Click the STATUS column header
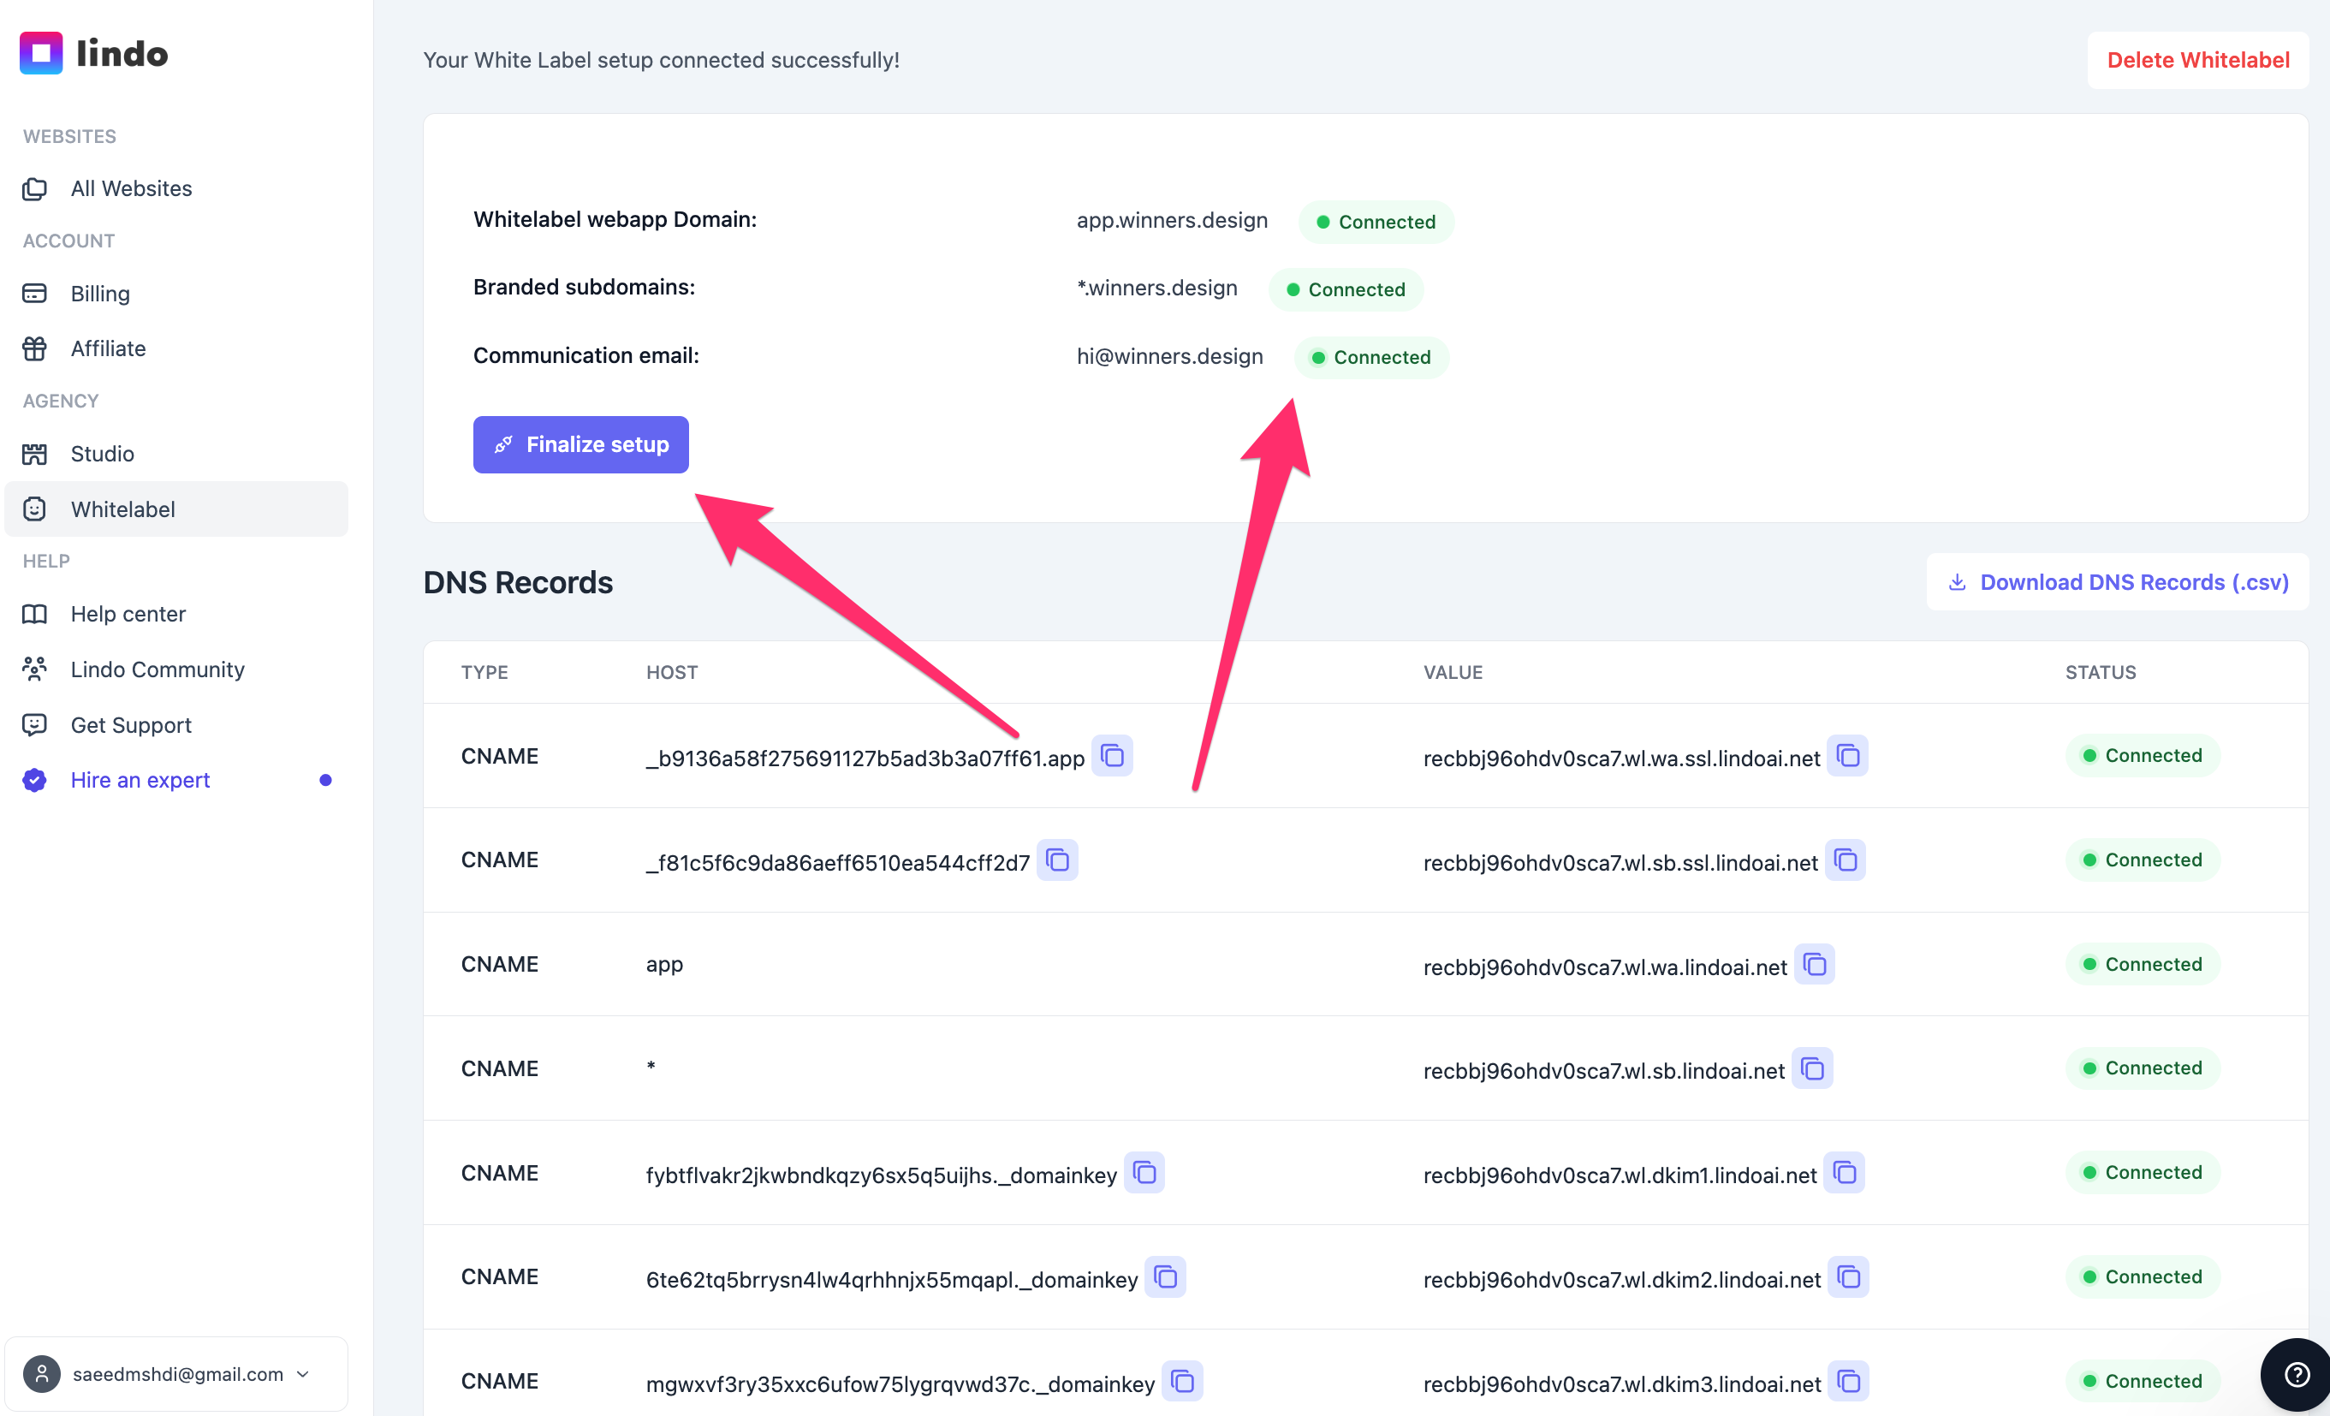This screenshot has width=2330, height=1416. point(2101,673)
